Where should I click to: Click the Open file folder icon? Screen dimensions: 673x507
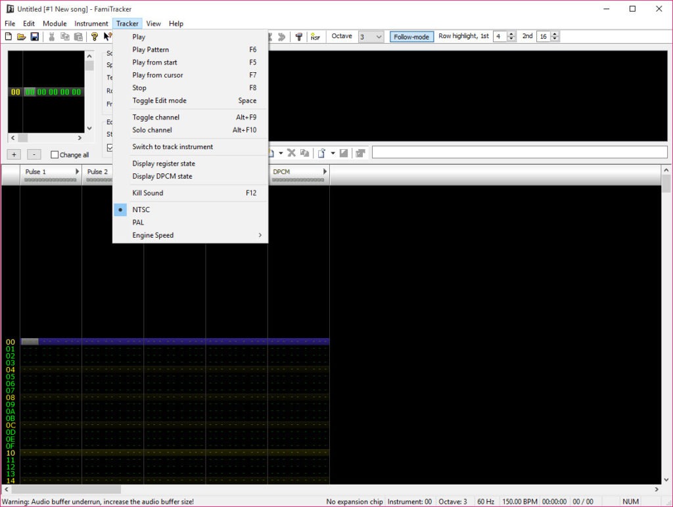click(22, 37)
